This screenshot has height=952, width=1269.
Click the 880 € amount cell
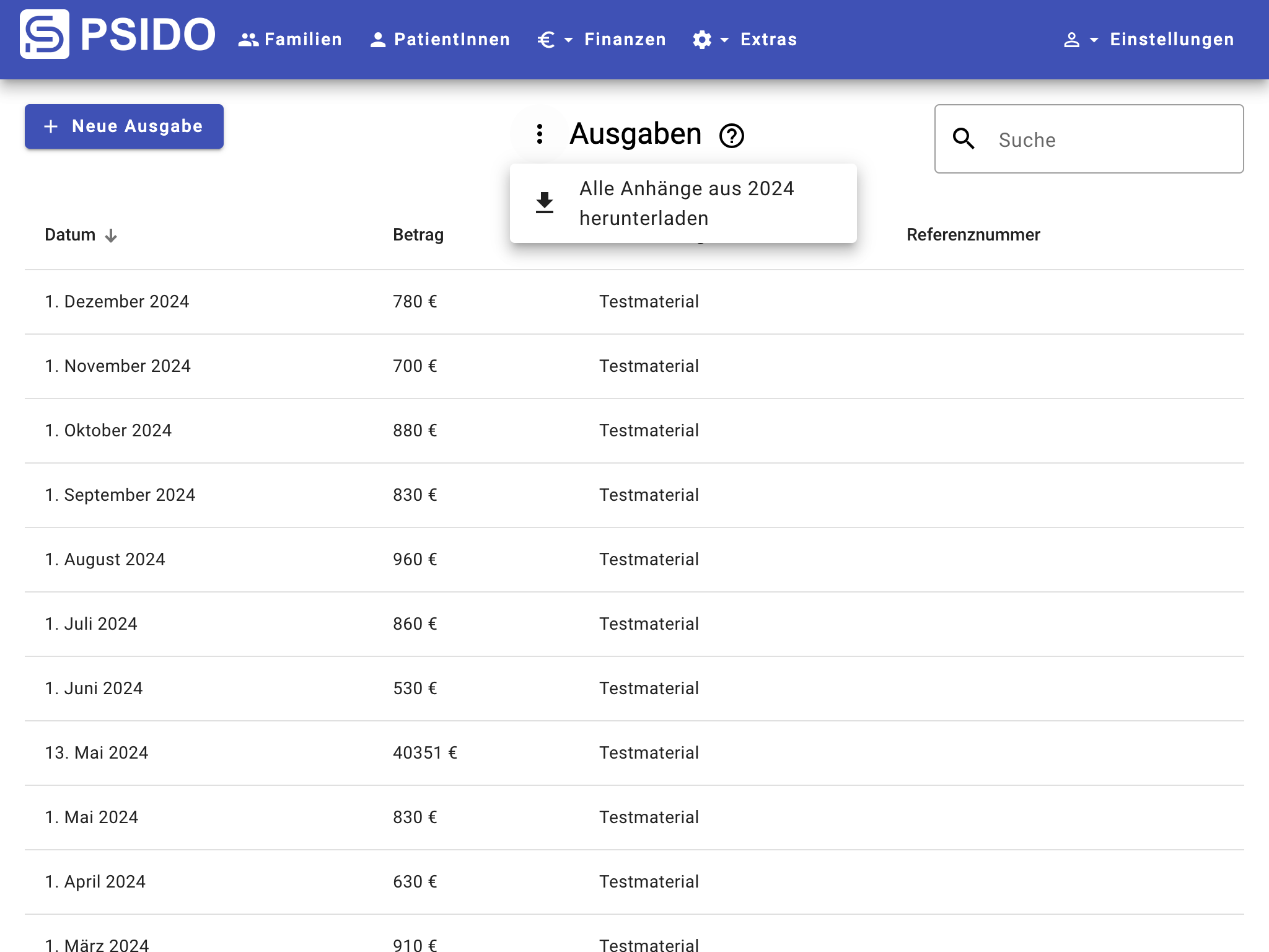[415, 431]
